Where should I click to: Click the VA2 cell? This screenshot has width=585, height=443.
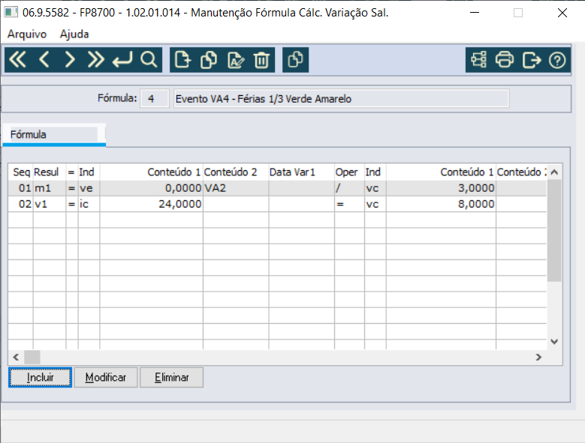click(236, 188)
